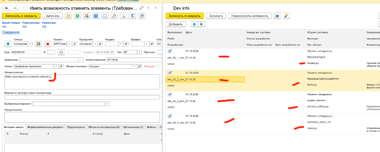Screen dimensions: 380x152
Task: Move row up in Dev info table
Action: (194, 24)
